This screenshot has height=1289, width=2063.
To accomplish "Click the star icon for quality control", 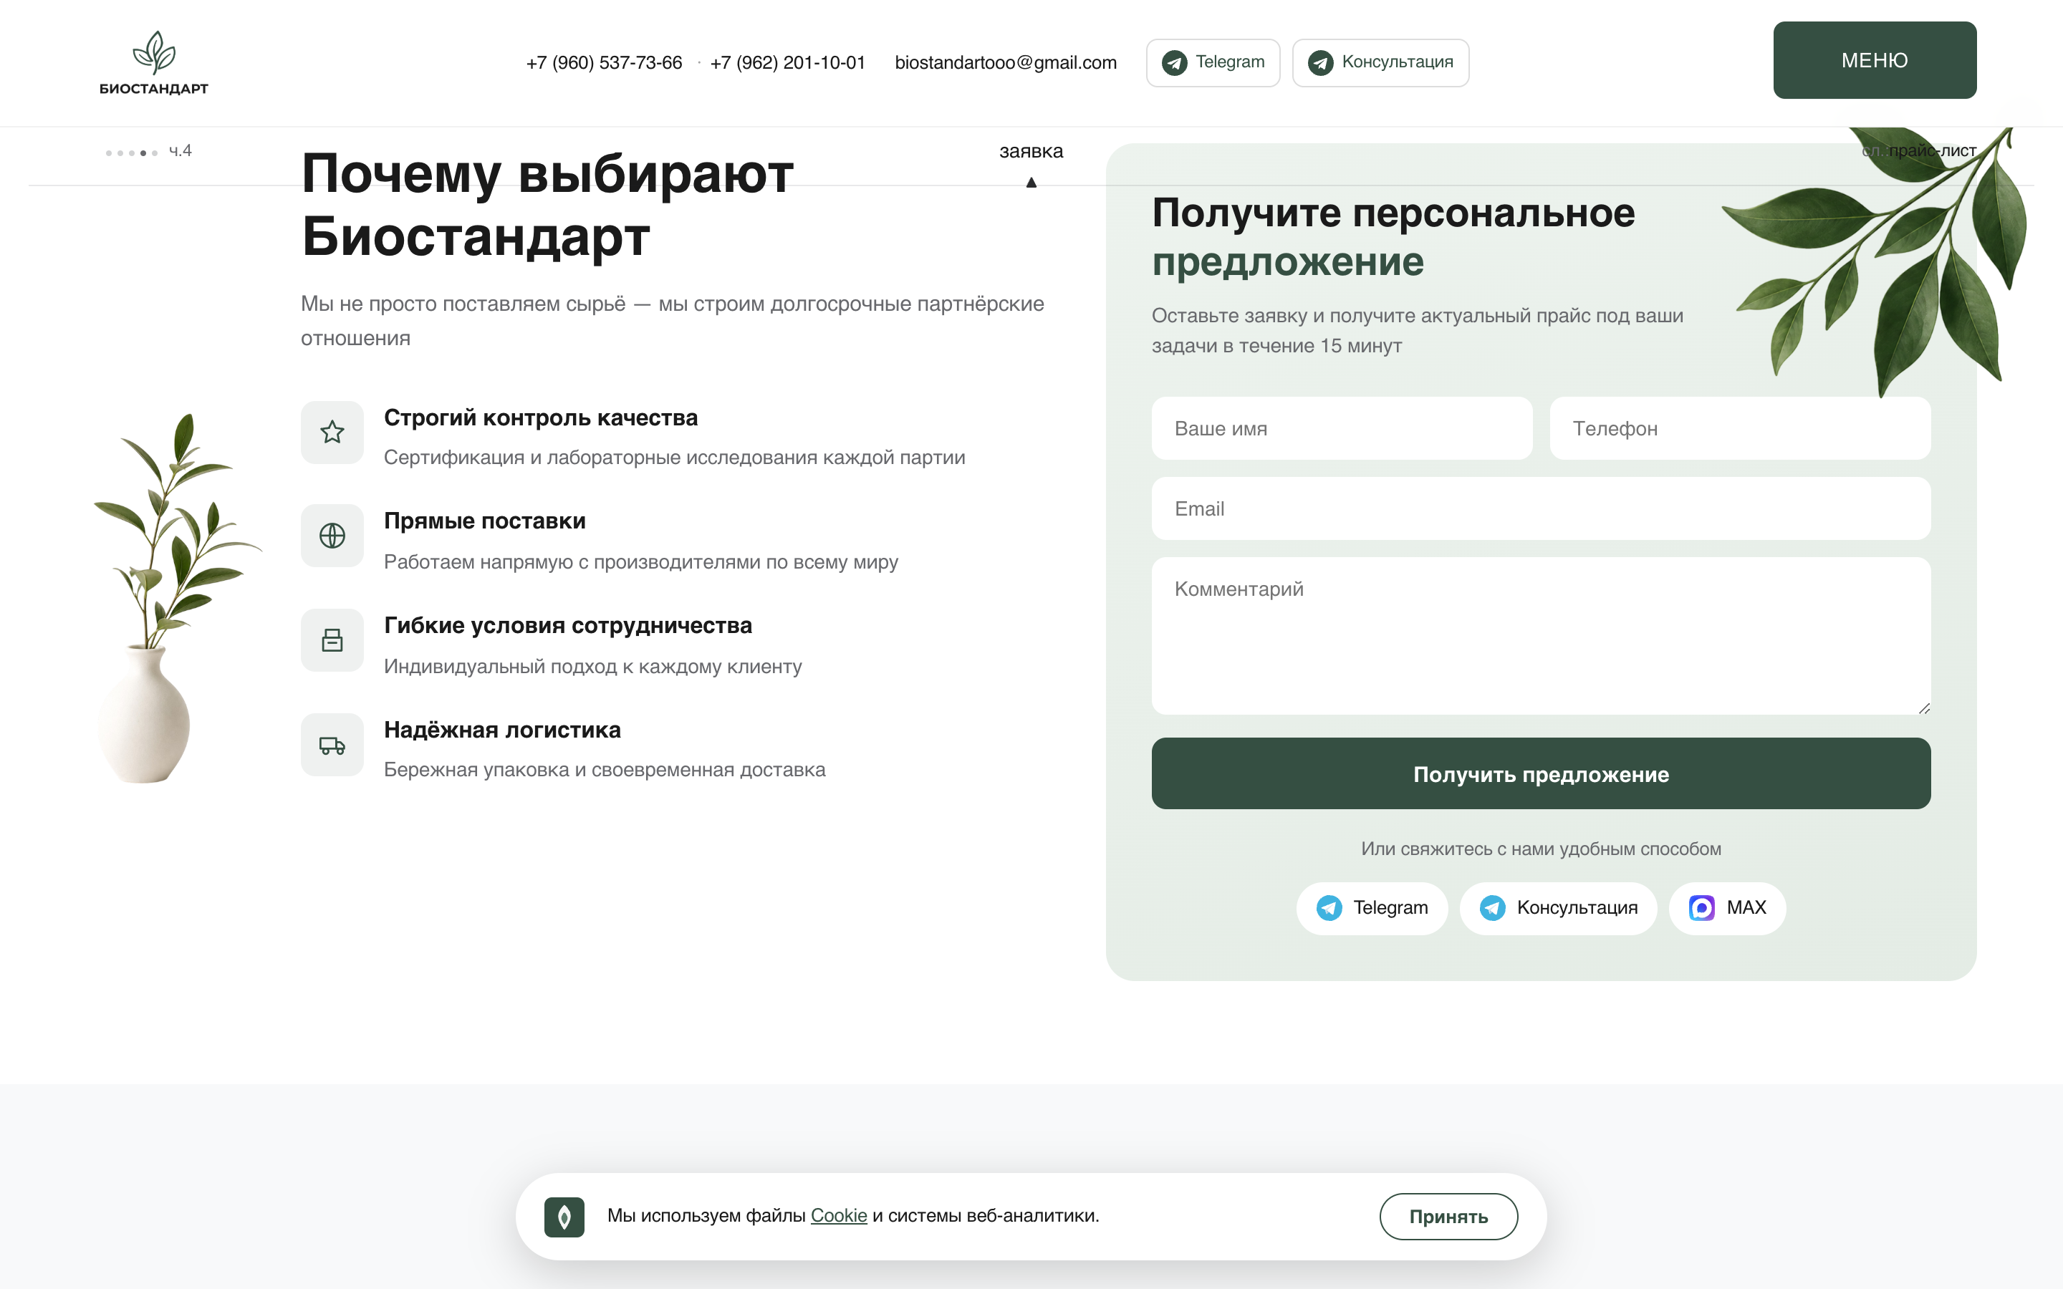I will (332, 433).
